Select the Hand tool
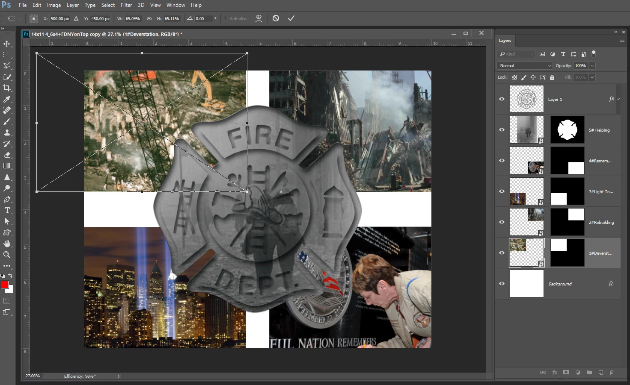 (7, 244)
